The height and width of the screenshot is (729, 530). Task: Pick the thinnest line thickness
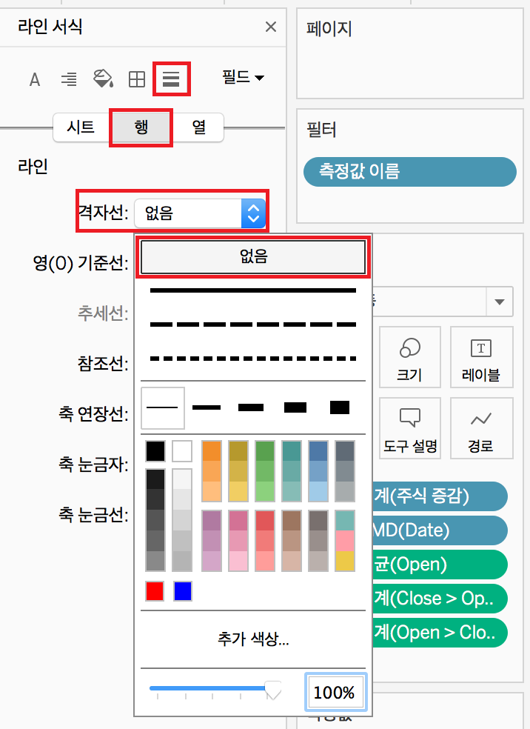point(163,407)
